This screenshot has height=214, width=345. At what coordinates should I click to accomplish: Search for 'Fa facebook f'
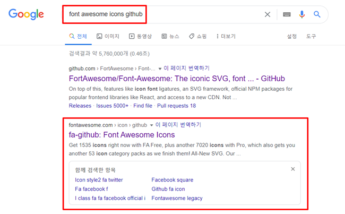tap(91, 189)
